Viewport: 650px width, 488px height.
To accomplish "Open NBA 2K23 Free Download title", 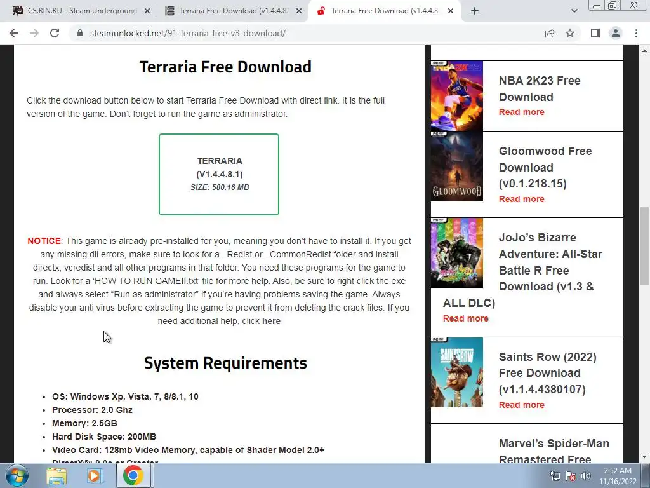I will [x=540, y=88].
